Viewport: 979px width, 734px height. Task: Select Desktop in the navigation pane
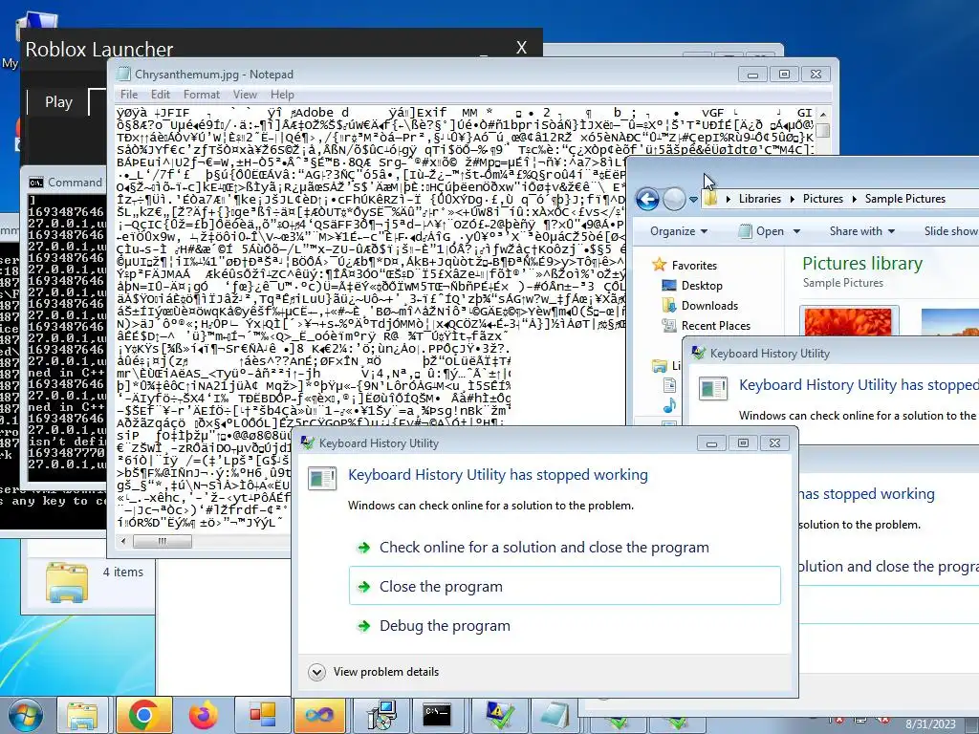701,285
